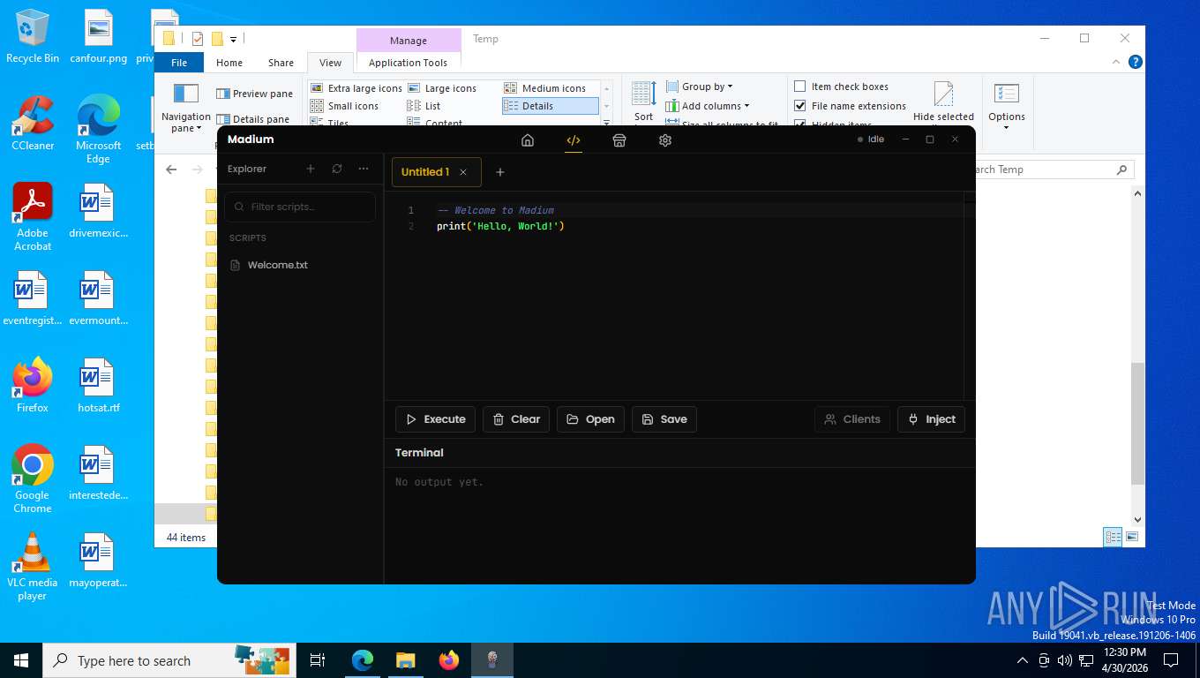This screenshot has width=1200, height=678.
Task: Show connected Clients
Action: 852,419
